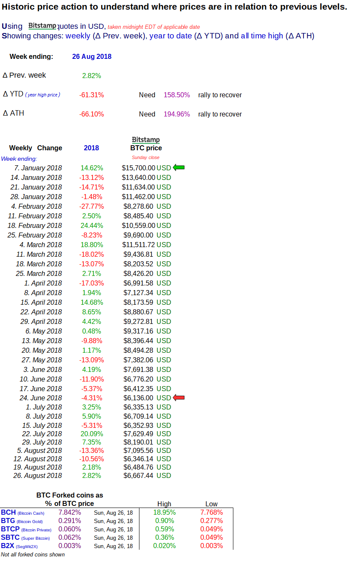Click the red arrow beside $6,136.00 price

[179, 398]
